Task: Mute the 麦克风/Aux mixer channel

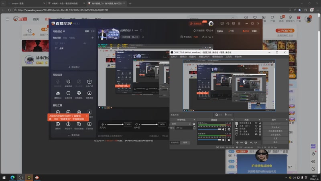Action: click(x=224, y=129)
